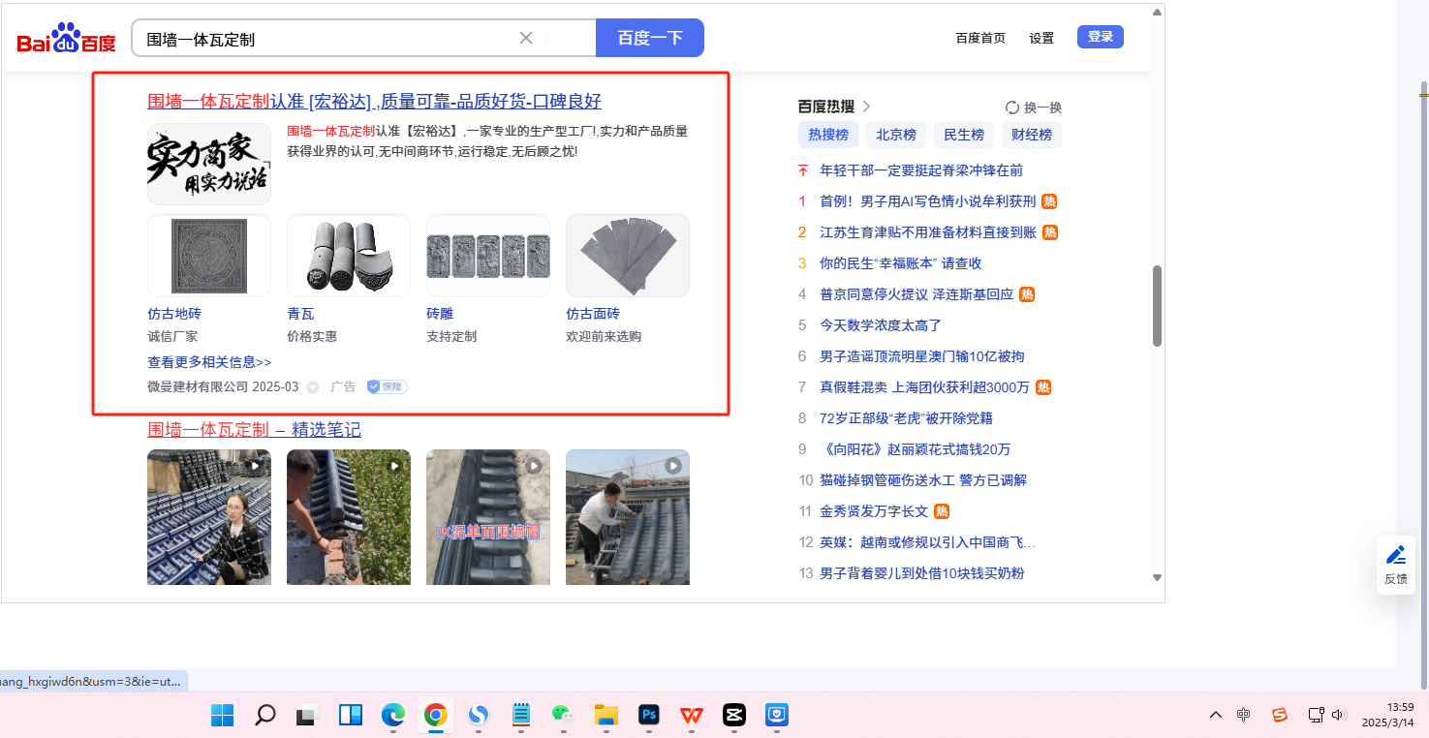Click the page vertical scrollbar thumb
The image size is (1429, 738).
(1157, 305)
